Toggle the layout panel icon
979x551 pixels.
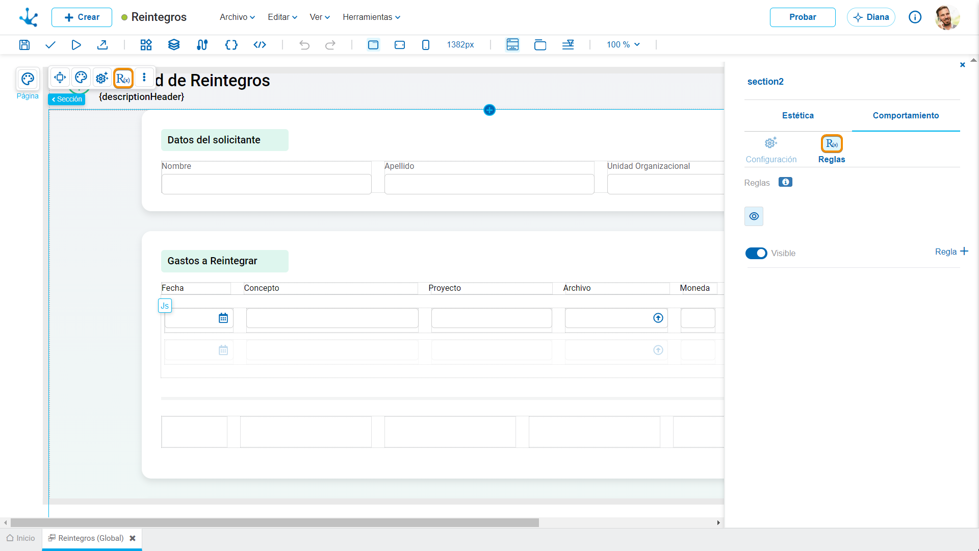point(512,45)
